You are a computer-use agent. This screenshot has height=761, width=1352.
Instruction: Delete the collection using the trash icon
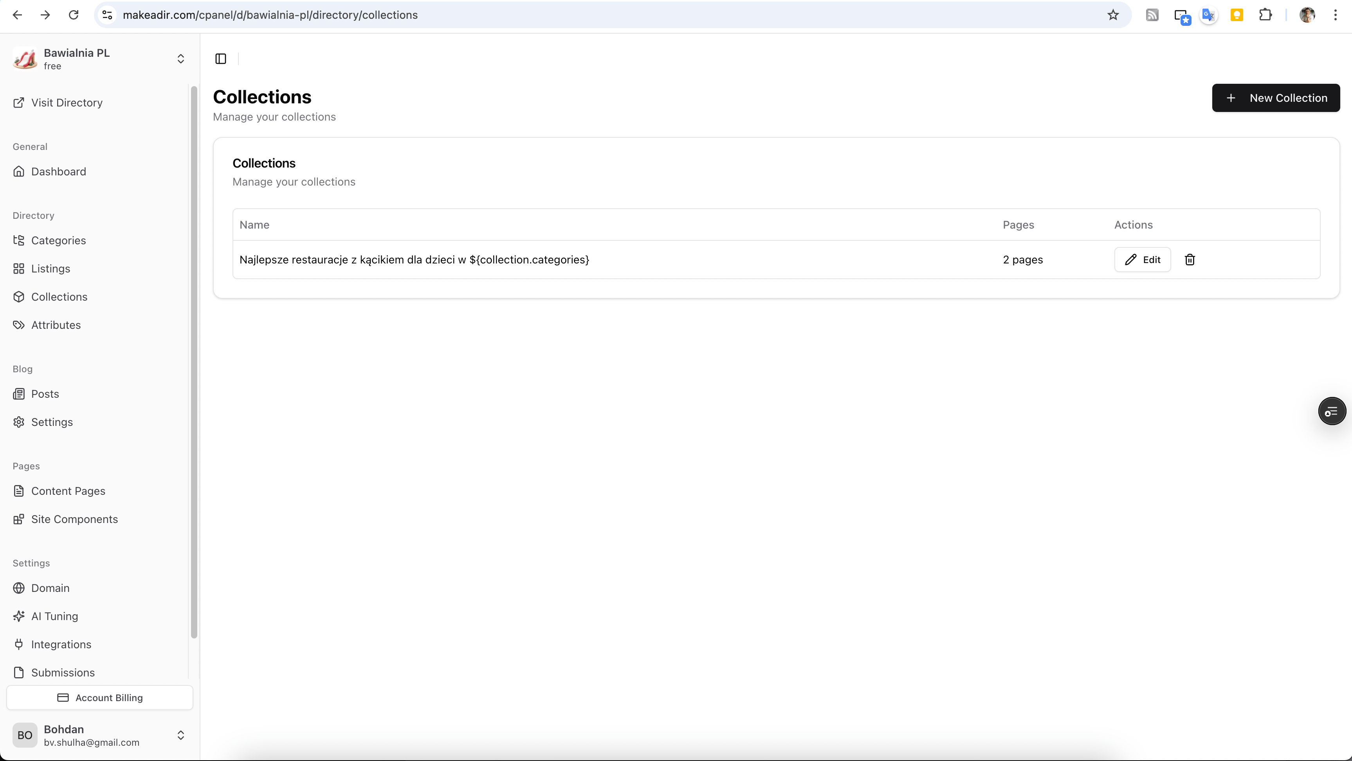tap(1189, 260)
